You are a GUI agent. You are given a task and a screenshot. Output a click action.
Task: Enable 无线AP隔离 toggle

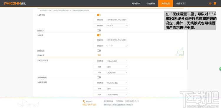pos(99,77)
